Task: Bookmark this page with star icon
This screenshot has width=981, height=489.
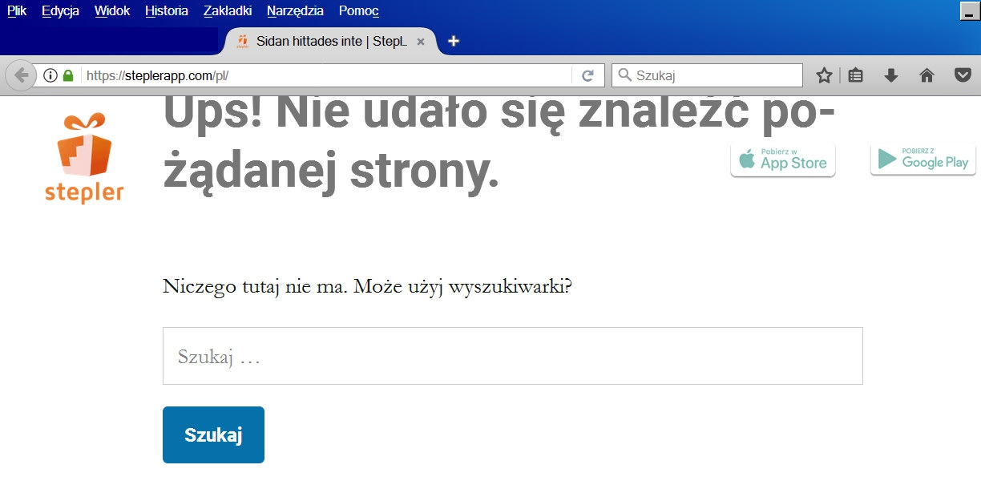Action: click(823, 75)
